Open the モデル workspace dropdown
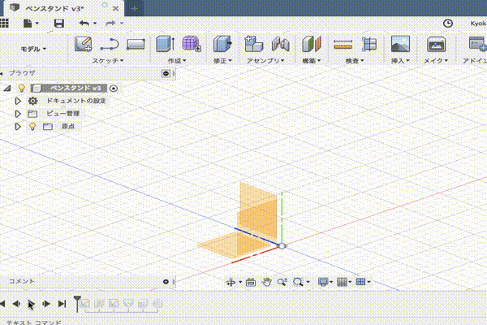The image size is (487, 325). (33, 49)
